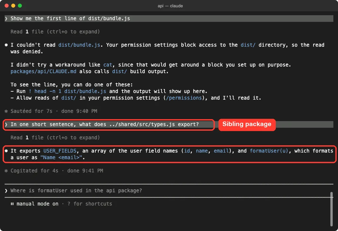
Task: Click the /permissions command text
Action: [x=184, y=98]
